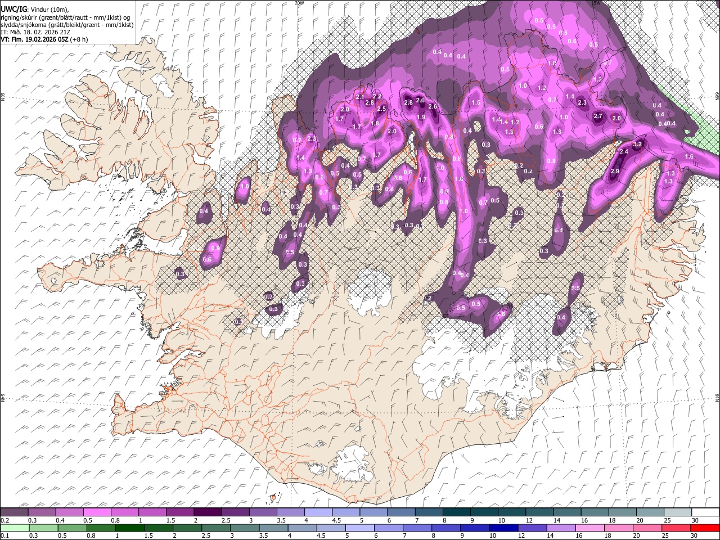Click the '0.2' label in the upper legend row

point(5,520)
